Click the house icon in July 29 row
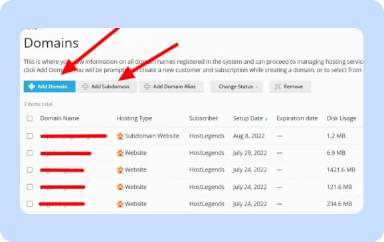This screenshot has height=242, width=384. (120, 153)
